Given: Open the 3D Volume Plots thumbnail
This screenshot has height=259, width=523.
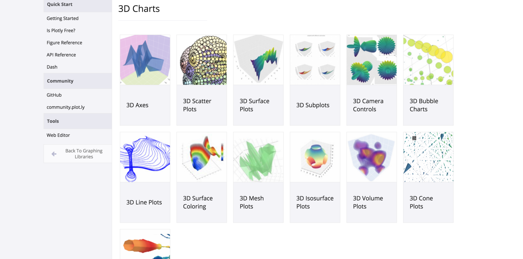Looking at the screenshot, I should pos(372,157).
